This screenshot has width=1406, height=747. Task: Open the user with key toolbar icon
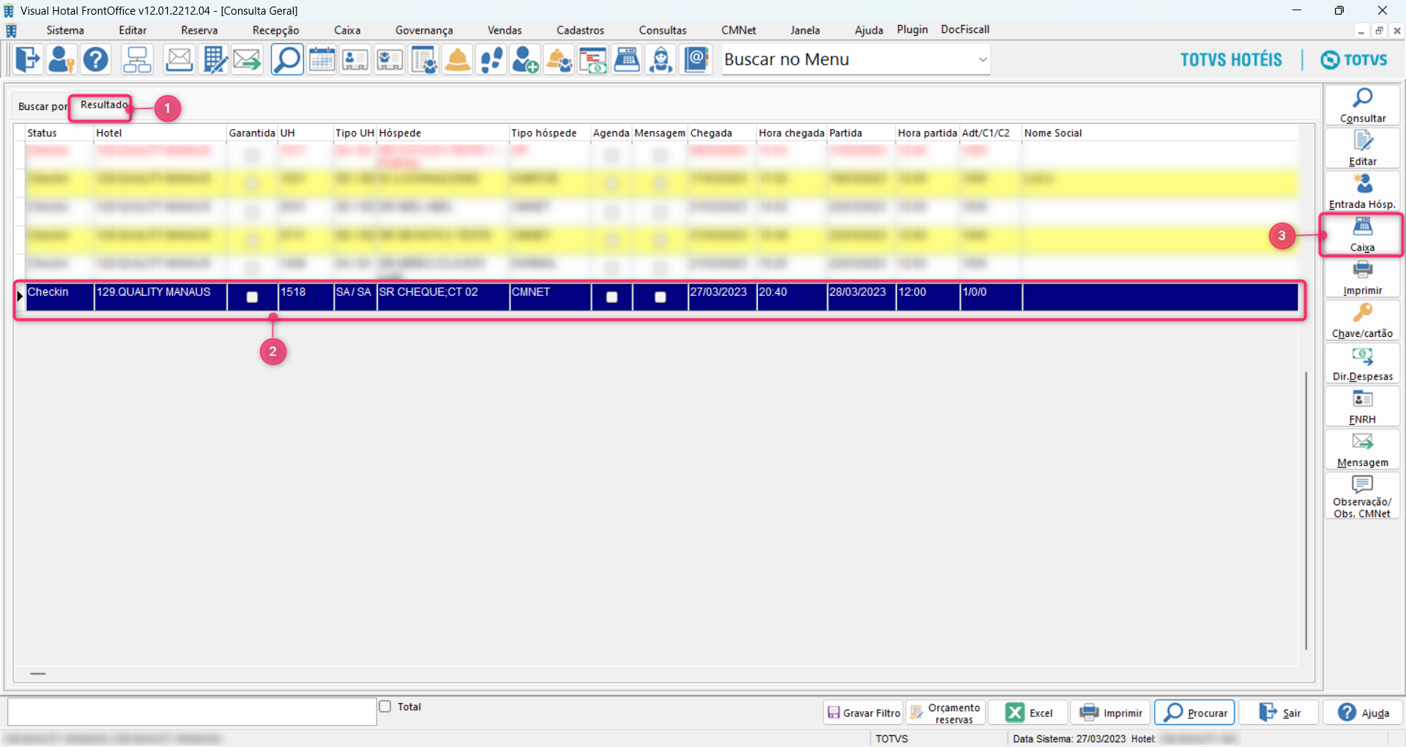(x=62, y=59)
